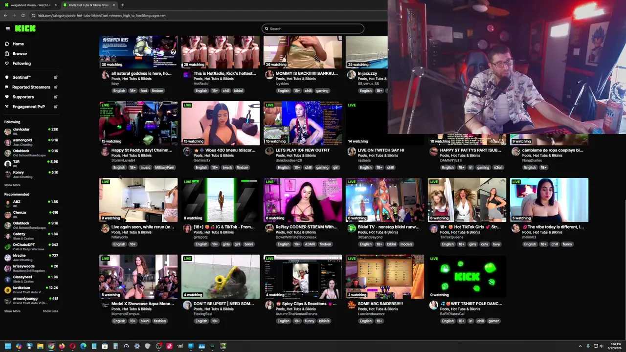Open lordkebun channel in Recommended
The width and height of the screenshot is (626, 352).
pos(30,289)
